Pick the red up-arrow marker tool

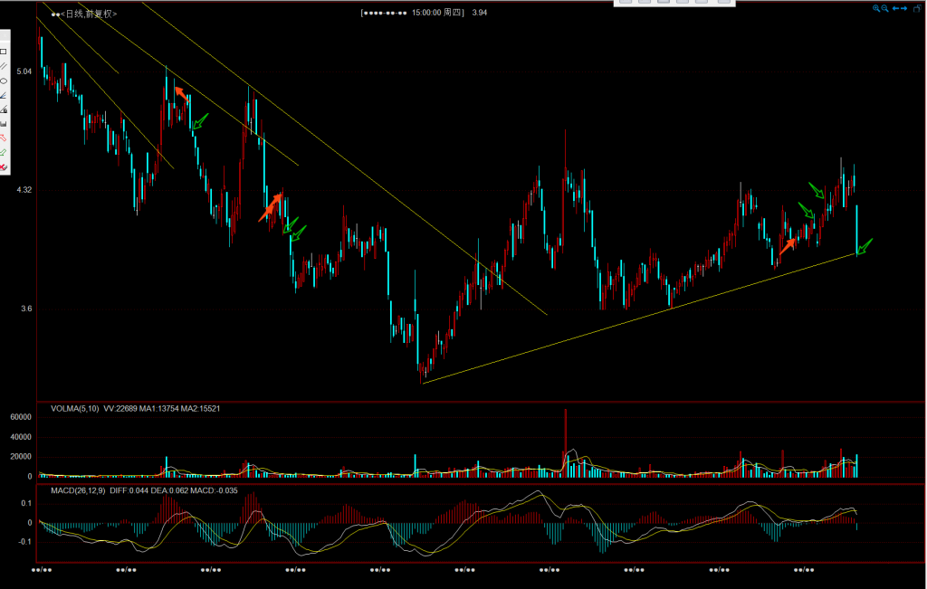point(4,138)
